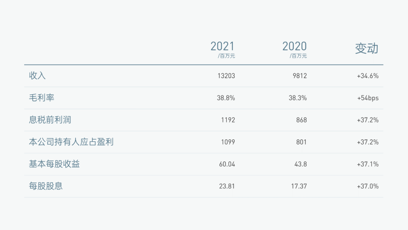Screen dimensions: 408x230
Task: Select the 17.37 dividend value
Action: (299, 186)
